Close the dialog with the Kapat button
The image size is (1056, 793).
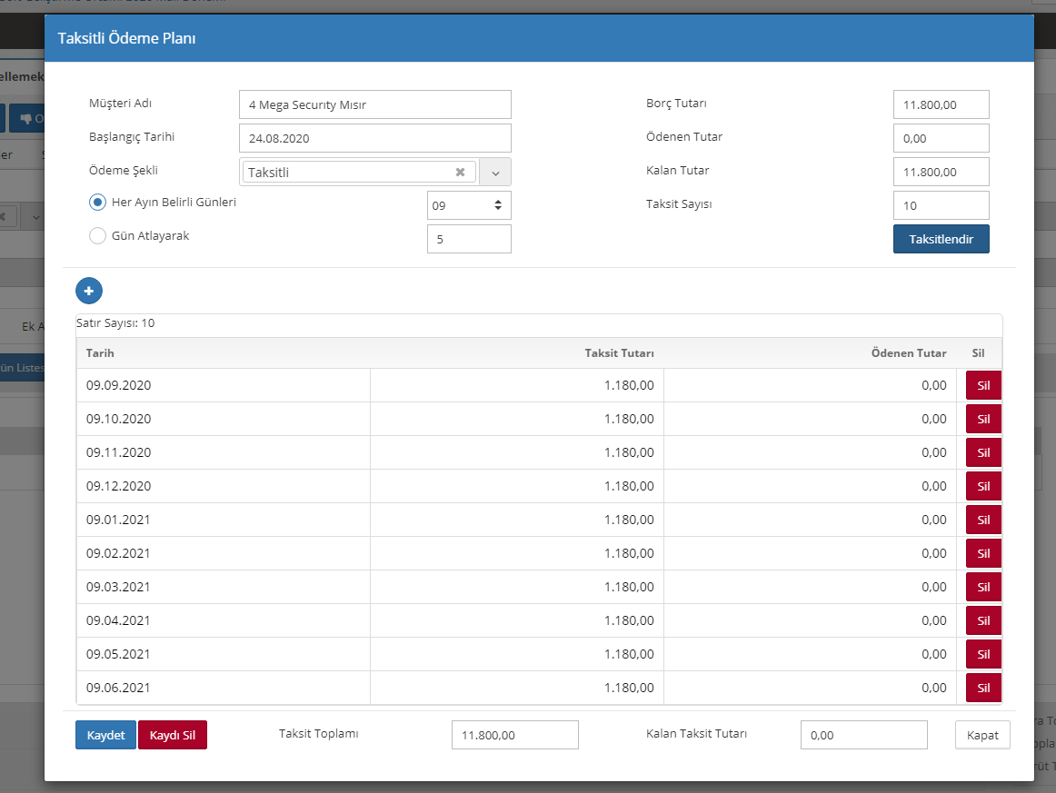[x=982, y=735]
